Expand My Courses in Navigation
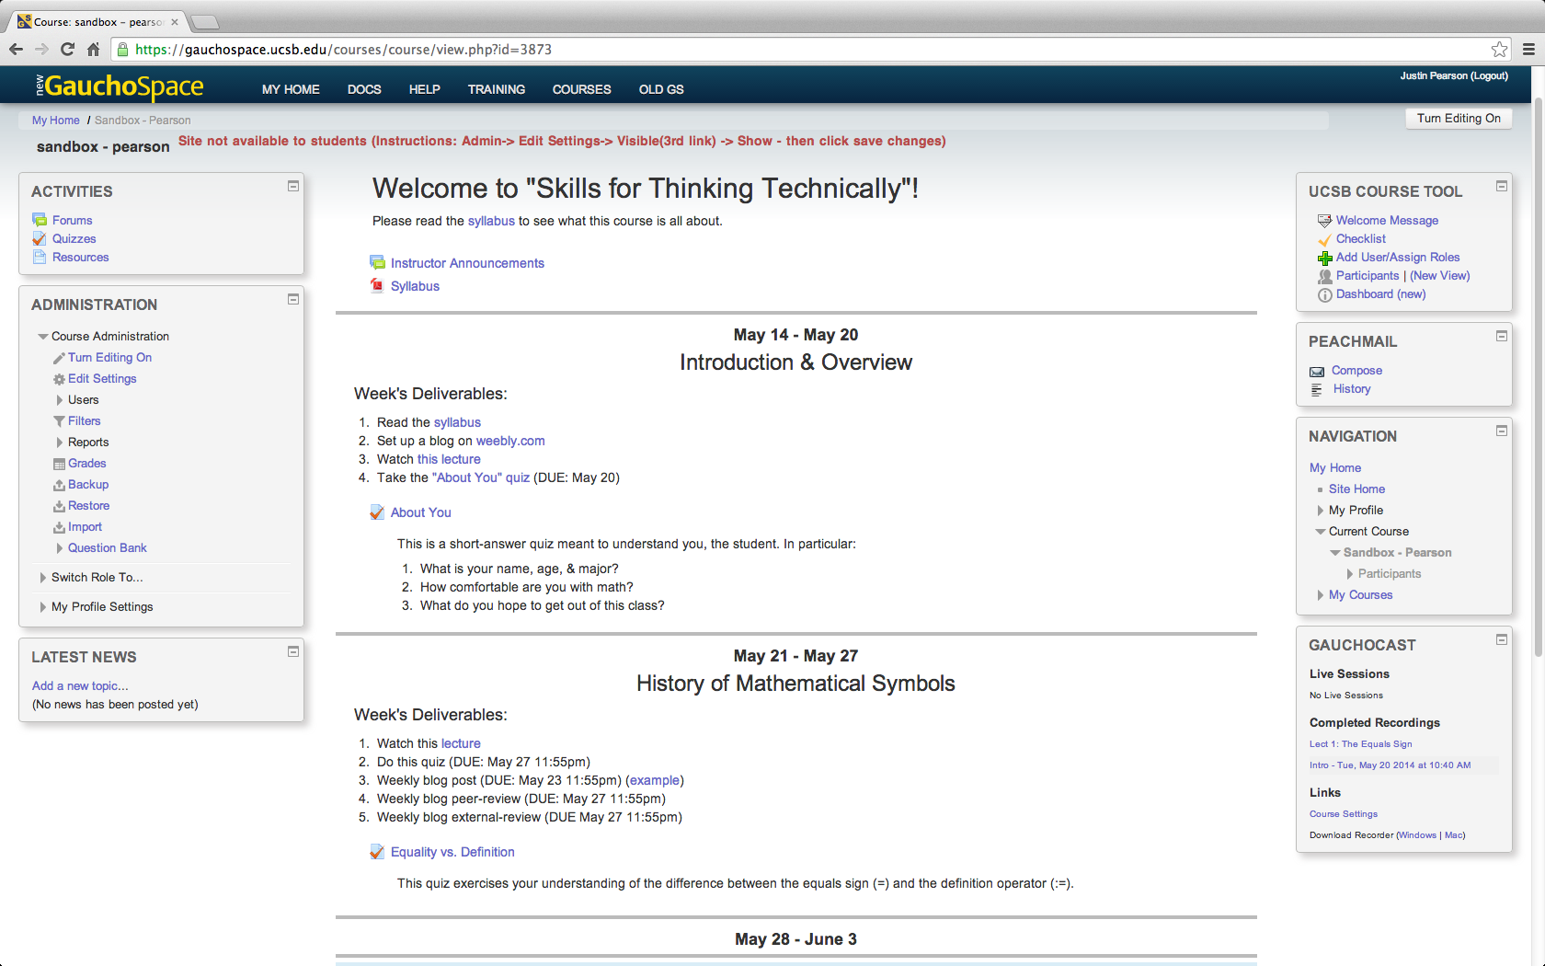The height and width of the screenshot is (966, 1545). click(x=1321, y=595)
